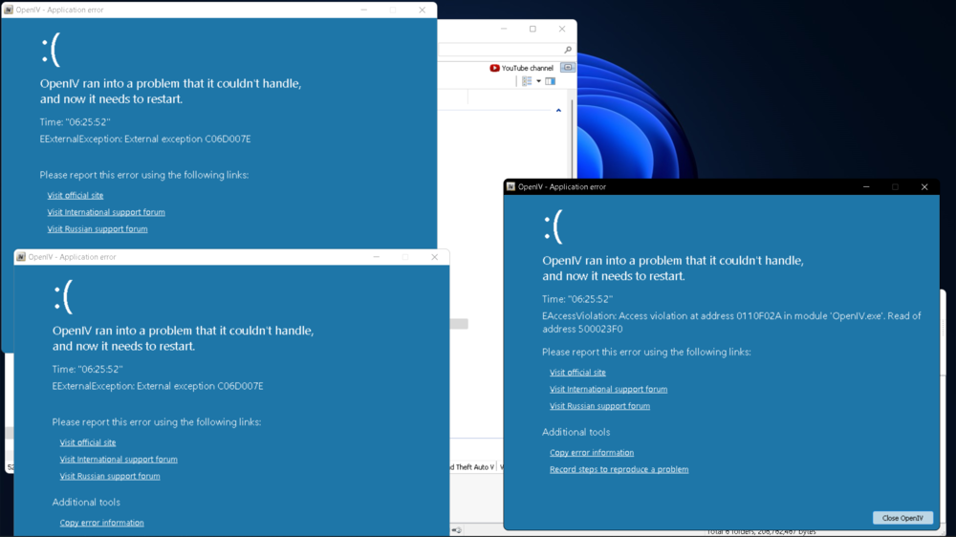The width and height of the screenshot is (956, 537).
Task: Close the OpenIV main window behind dialogs
Action: coord(562,29)
